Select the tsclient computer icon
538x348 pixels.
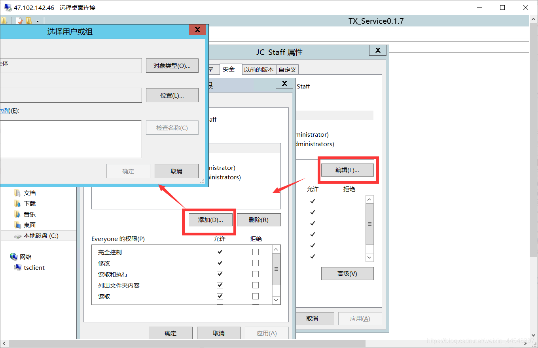(x=17, y=267)
